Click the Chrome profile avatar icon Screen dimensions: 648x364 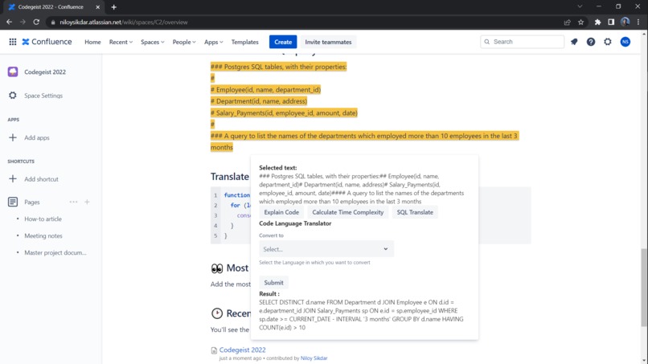coord(625,22)
